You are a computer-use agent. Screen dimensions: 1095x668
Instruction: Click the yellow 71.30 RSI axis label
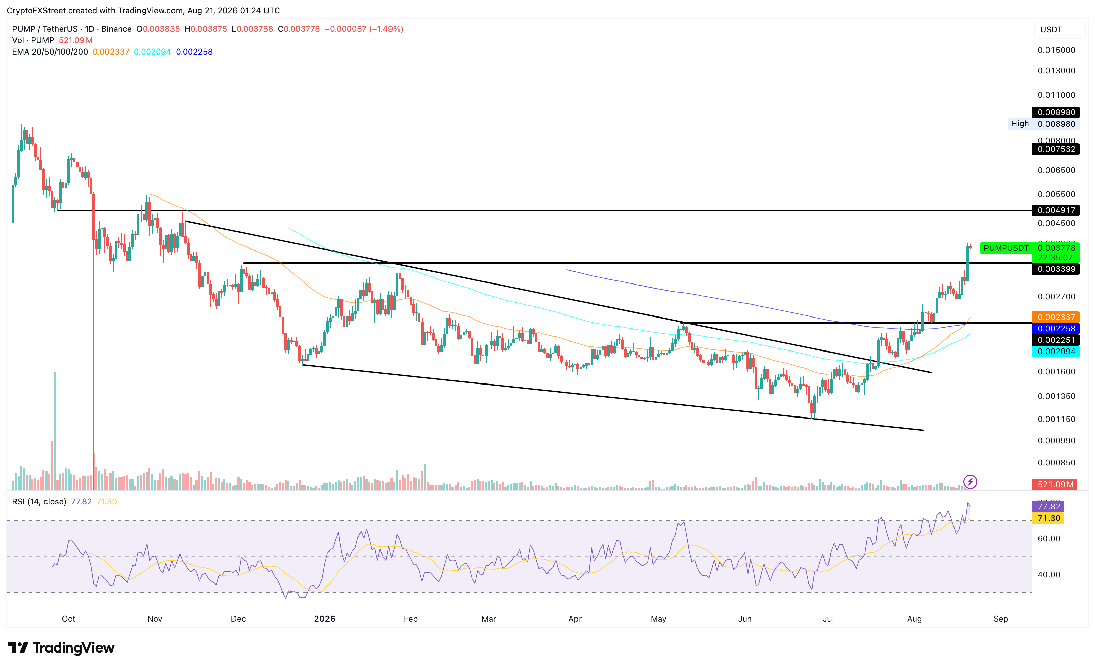1048,518
